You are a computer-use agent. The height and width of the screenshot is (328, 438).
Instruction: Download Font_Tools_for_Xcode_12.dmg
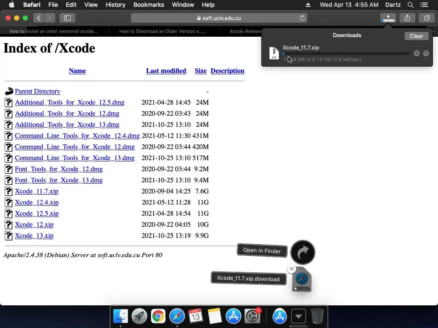tap(59, 169)
